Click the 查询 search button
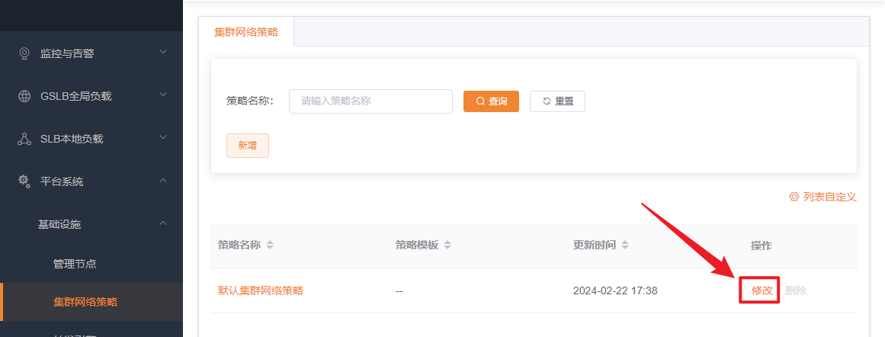Screen dimensions: 885x337 pos(491,101)
